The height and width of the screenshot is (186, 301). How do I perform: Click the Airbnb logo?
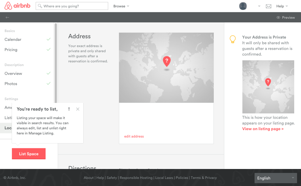click(17, 6)
